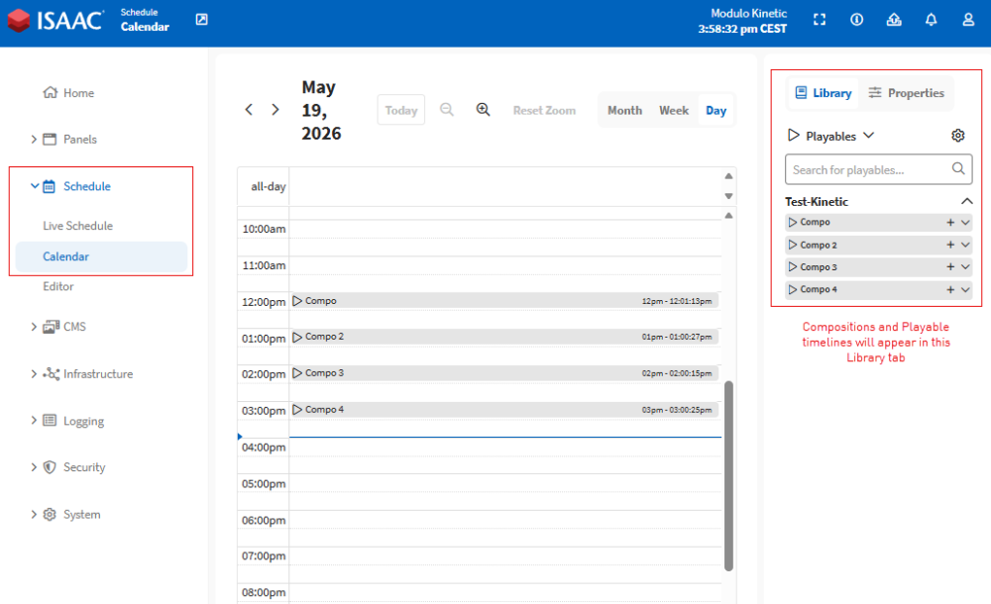Open the user account icon
Image resolution: width=991 pixels, height=604 pixels.
click(x=968, y=20)
